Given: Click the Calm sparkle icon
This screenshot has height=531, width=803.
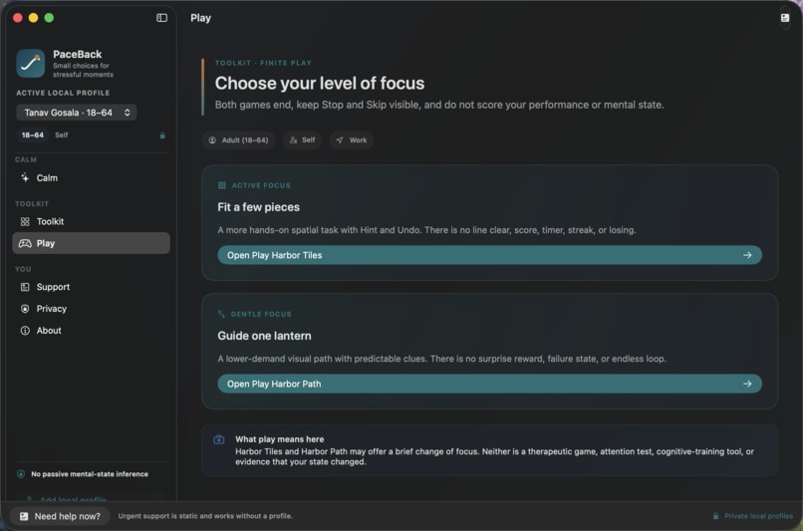Looking at the screenshot, I should click(x=25, y=177).
